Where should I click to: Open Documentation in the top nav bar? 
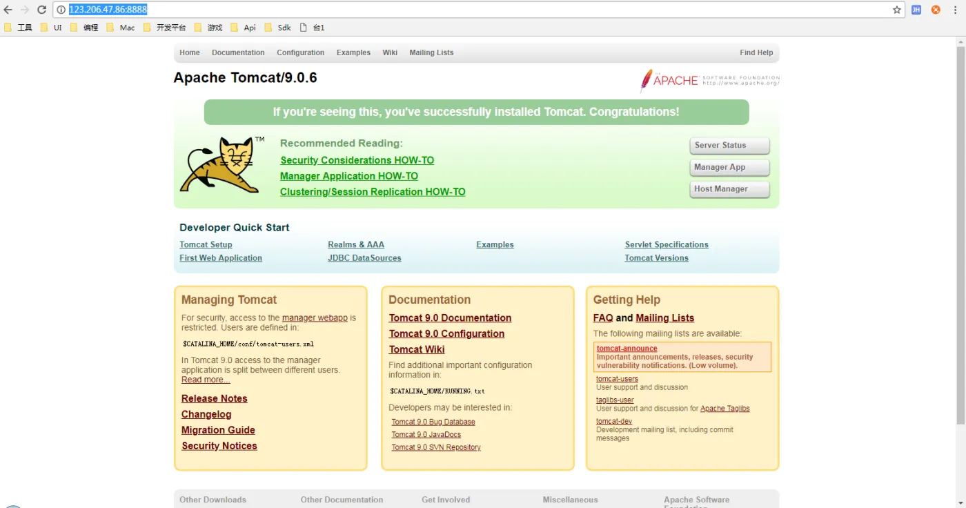click(238, 52)
